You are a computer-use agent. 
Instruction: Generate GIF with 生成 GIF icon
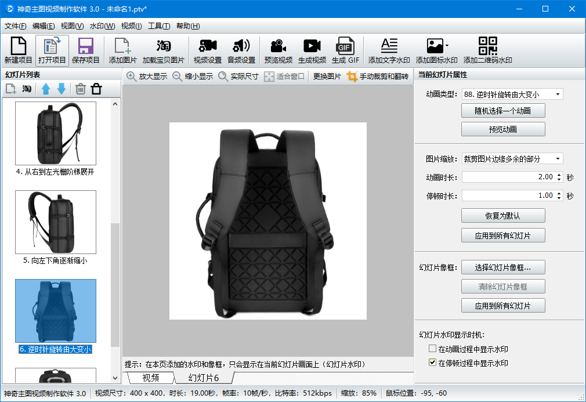tap(345, 50)
